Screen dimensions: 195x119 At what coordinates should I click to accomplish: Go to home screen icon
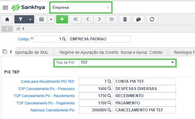(x=7, y=19)
